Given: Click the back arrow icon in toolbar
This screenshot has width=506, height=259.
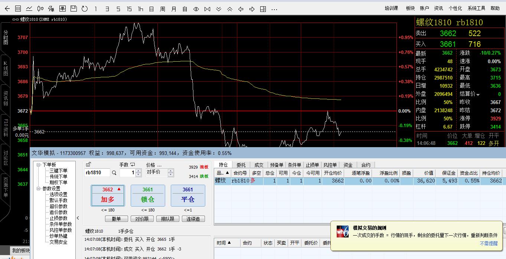Looking at the screenshot, I should [x=7, y=9].
